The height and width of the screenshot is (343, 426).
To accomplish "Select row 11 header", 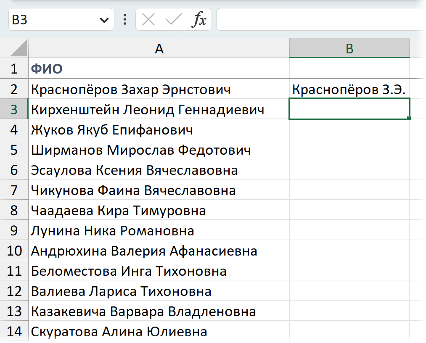I will (x=14, y=270).
